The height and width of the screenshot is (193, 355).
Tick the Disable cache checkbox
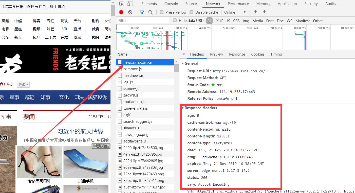[x=191, y=12]
